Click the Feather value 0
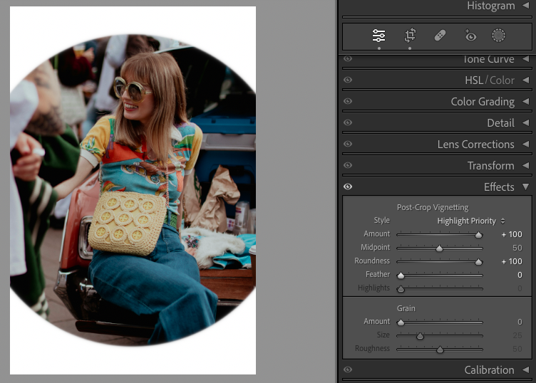536x383 pixels. (x=520, y=275)
